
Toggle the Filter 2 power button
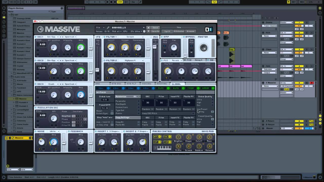105,61
